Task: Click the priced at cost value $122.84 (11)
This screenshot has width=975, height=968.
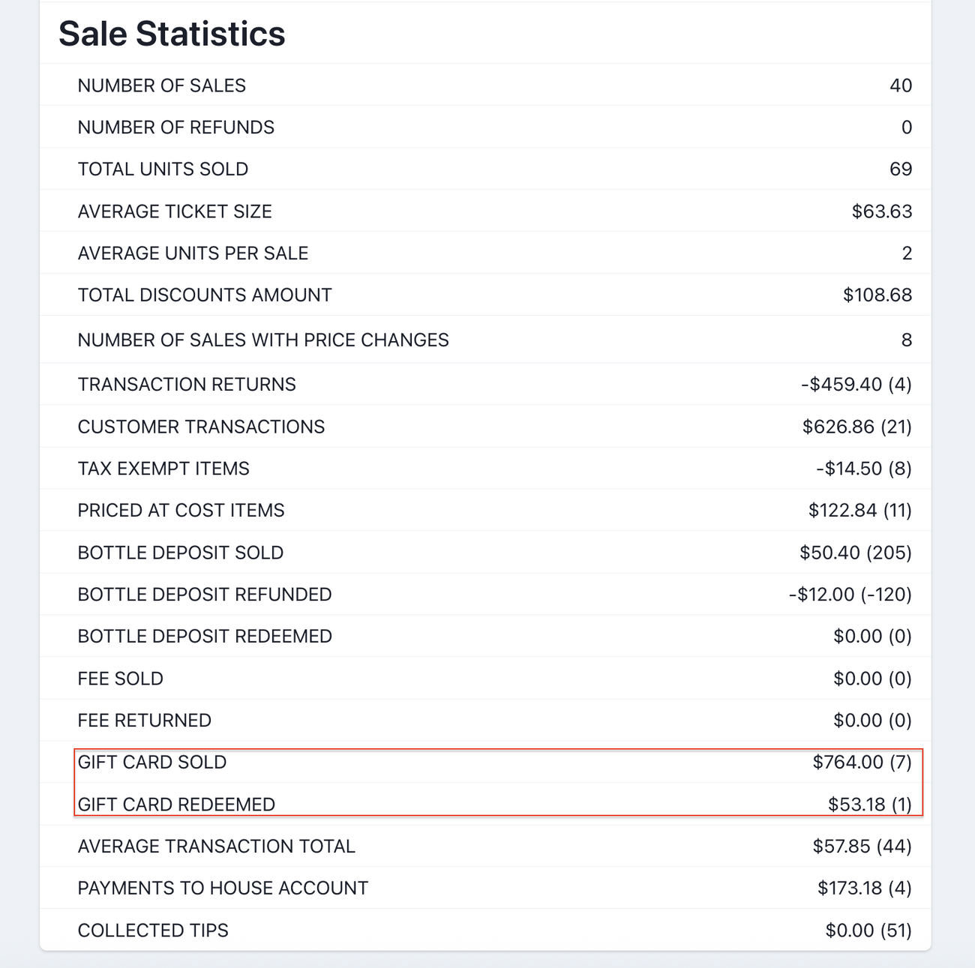Action: tap(859, 511)
